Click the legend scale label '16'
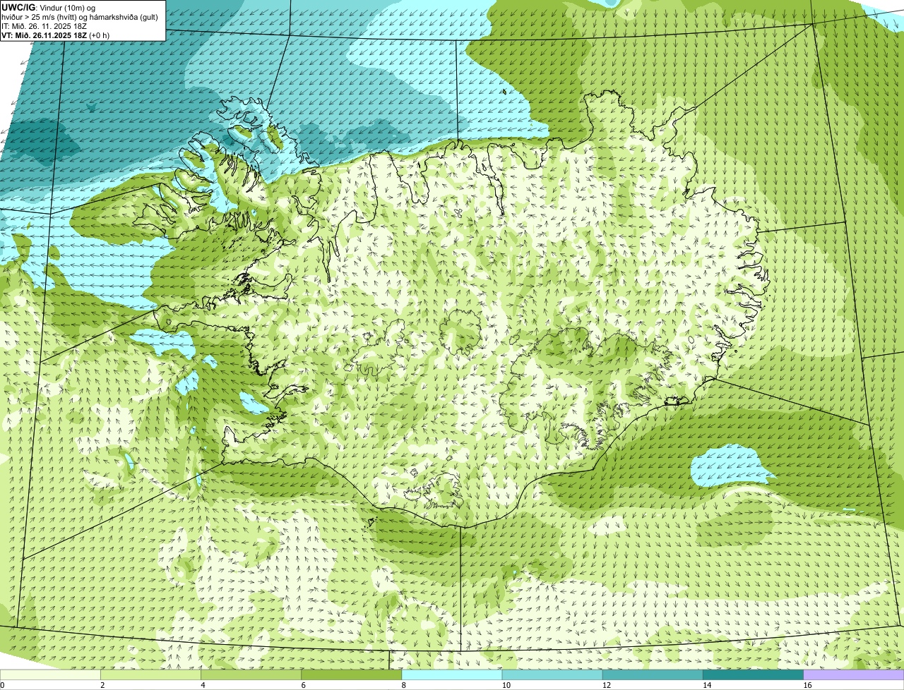 click(807, 685)
